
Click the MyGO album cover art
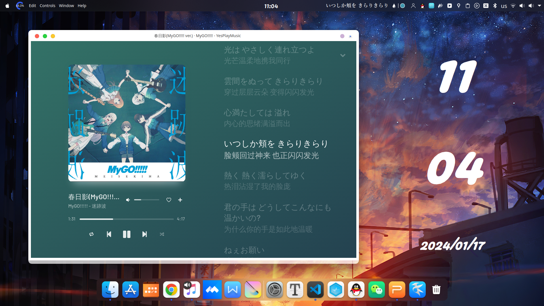(x=127, y=123)
